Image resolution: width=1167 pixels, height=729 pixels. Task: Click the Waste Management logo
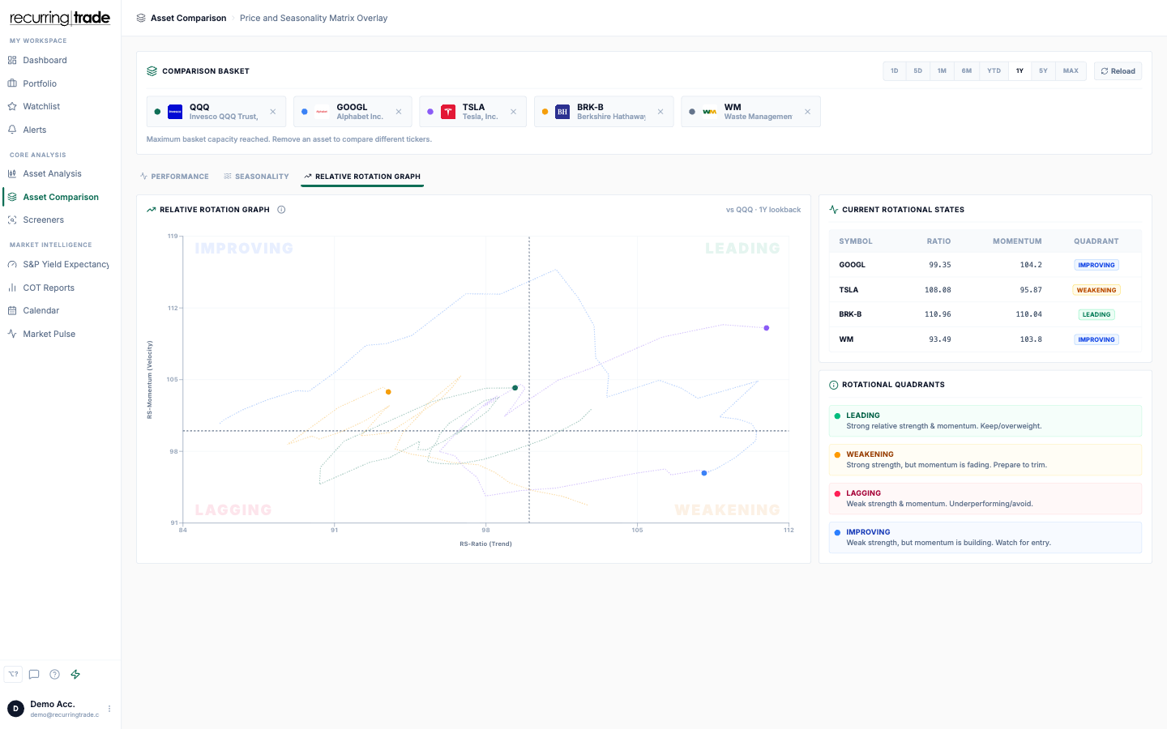[710, 112]
